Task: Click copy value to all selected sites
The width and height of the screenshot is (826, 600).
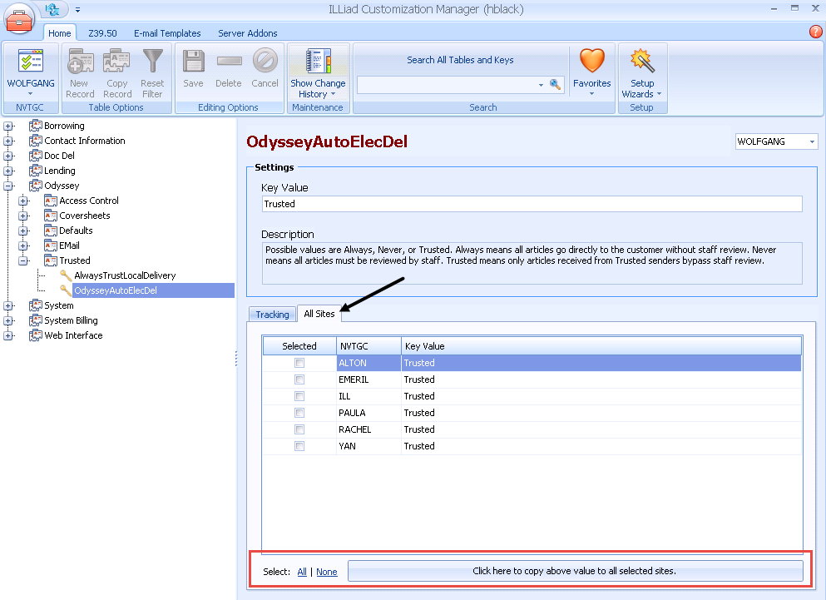Action: coord(576,571)
